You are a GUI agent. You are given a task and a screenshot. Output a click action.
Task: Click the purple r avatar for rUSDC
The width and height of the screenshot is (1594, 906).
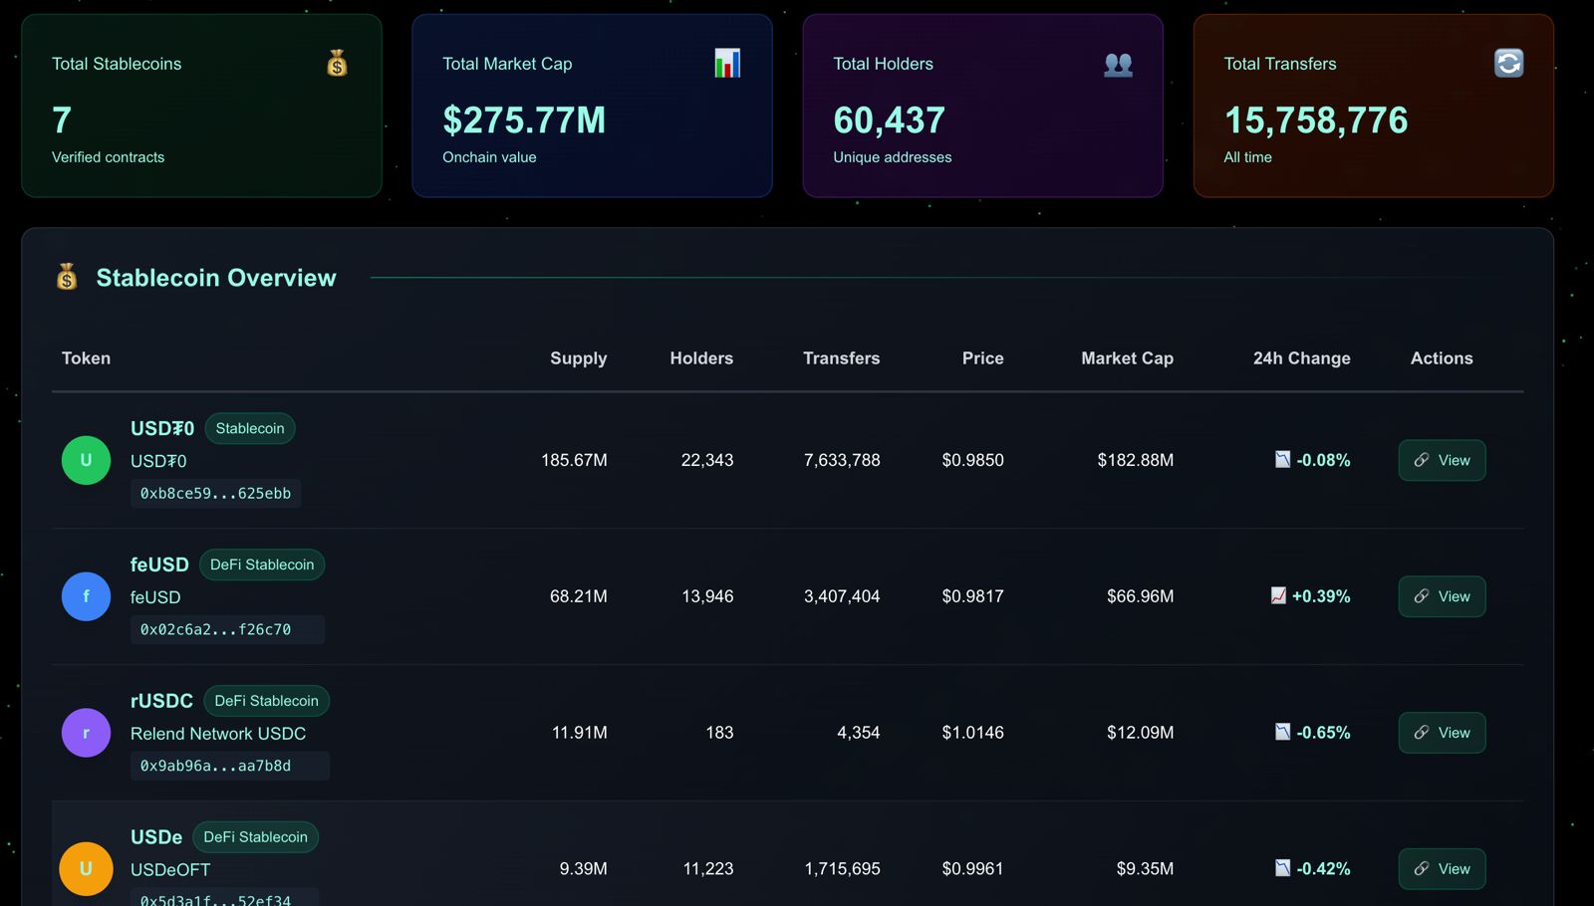[86, 733]
